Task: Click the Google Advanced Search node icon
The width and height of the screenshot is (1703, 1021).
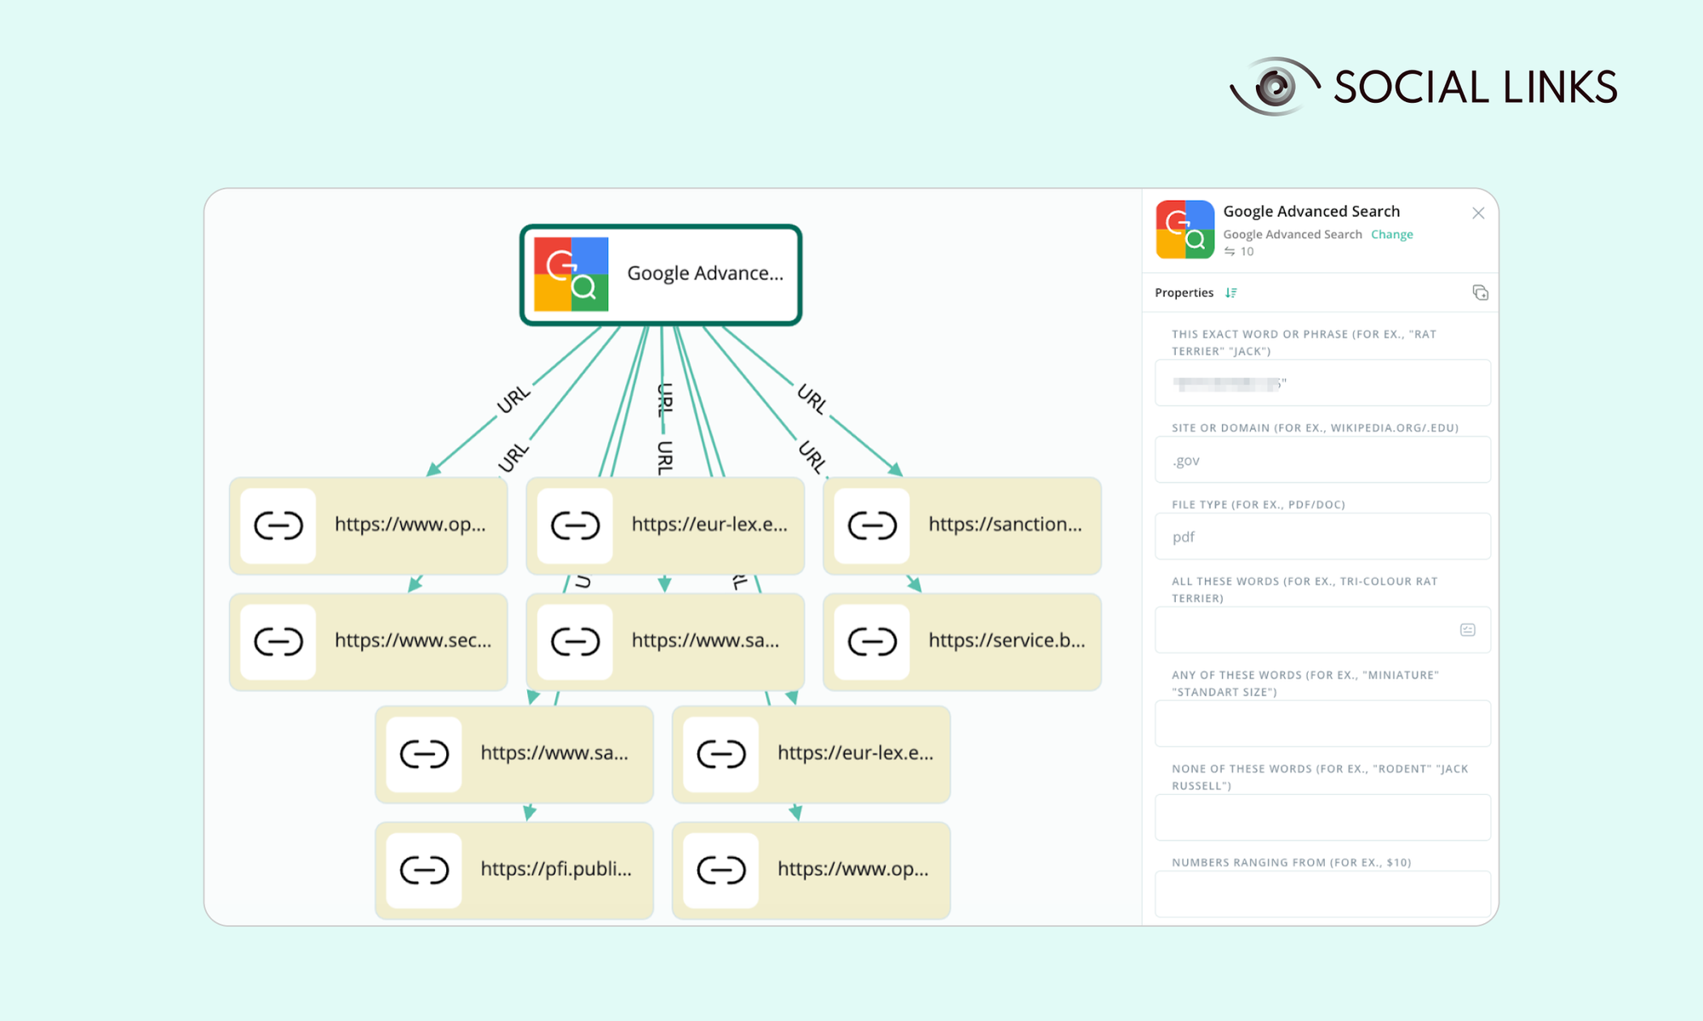Action: coord(571,274)
